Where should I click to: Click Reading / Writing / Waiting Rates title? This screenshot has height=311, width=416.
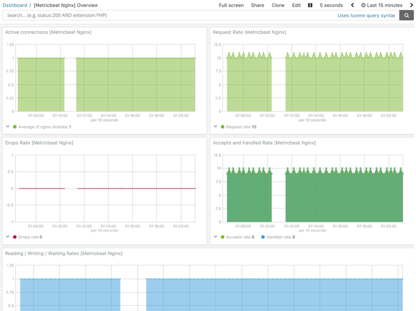click(64, 253)
